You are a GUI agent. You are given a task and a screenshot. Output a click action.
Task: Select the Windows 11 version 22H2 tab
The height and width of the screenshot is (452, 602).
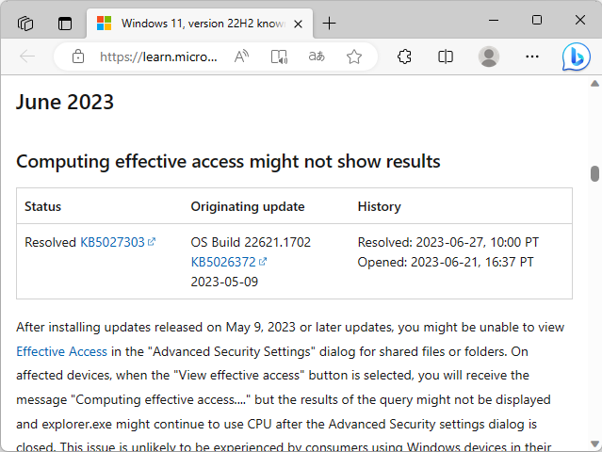pos(194,23)
